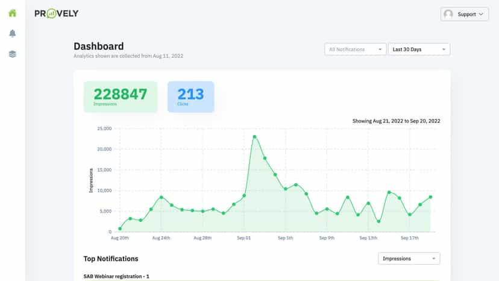Screen dimensions: 499x281
Task: Click the 5,000 y-axis label
Action: (105, 211)
